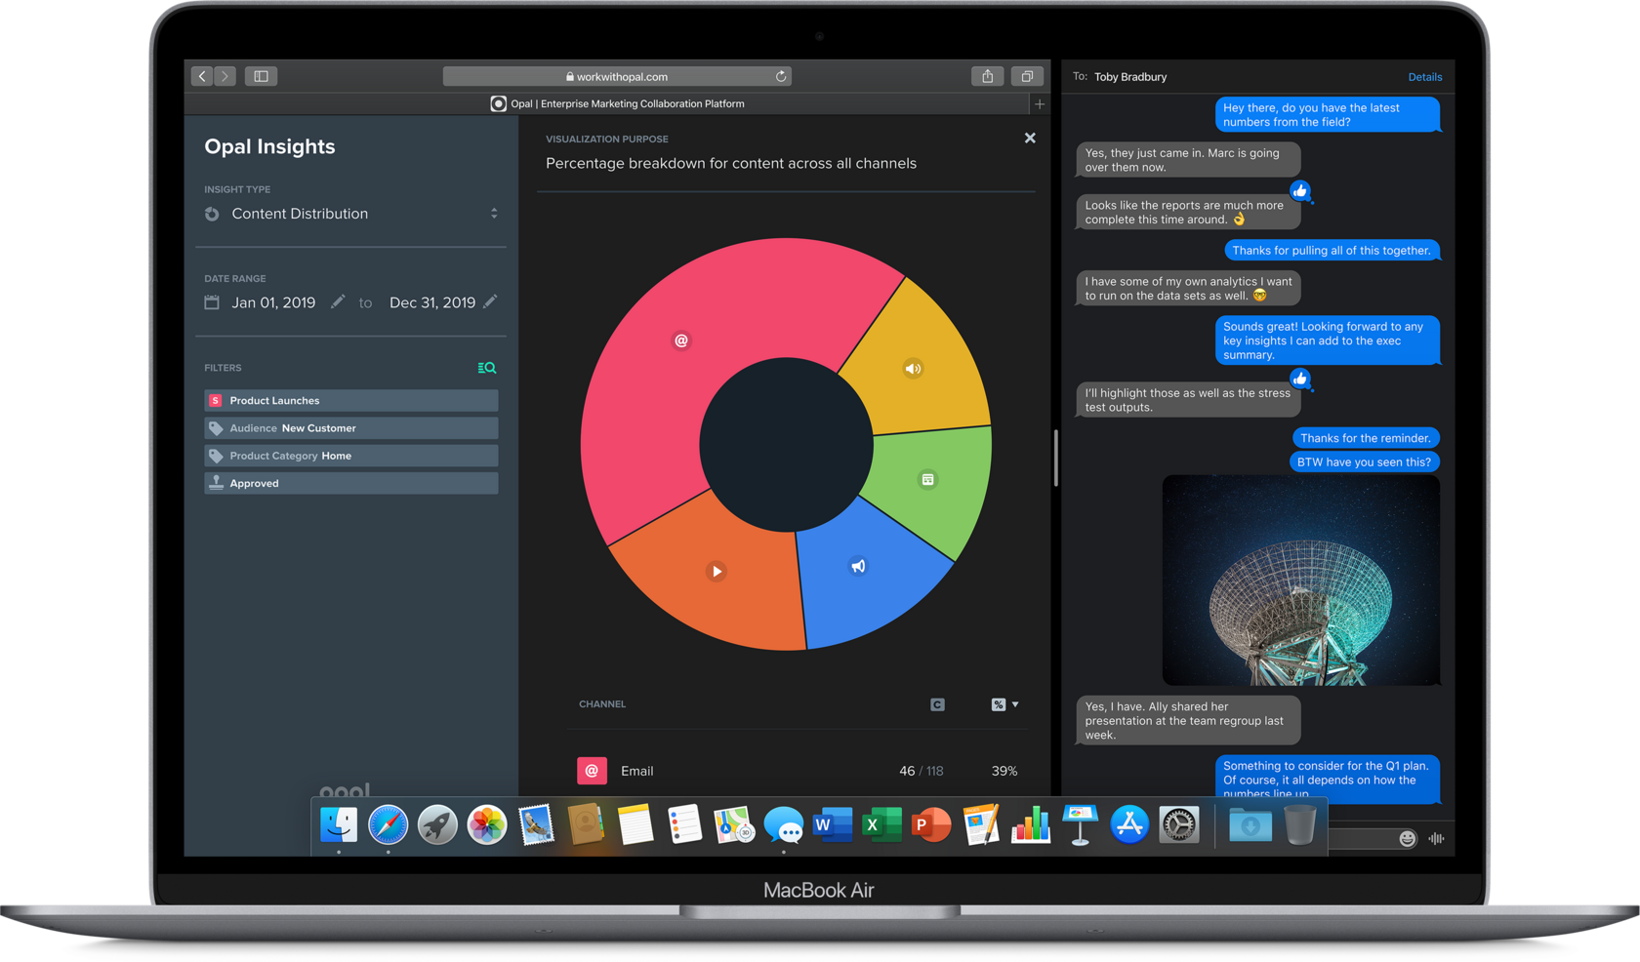Click the Email channel icon in table

pyautogui.click(x=592, y=771)
